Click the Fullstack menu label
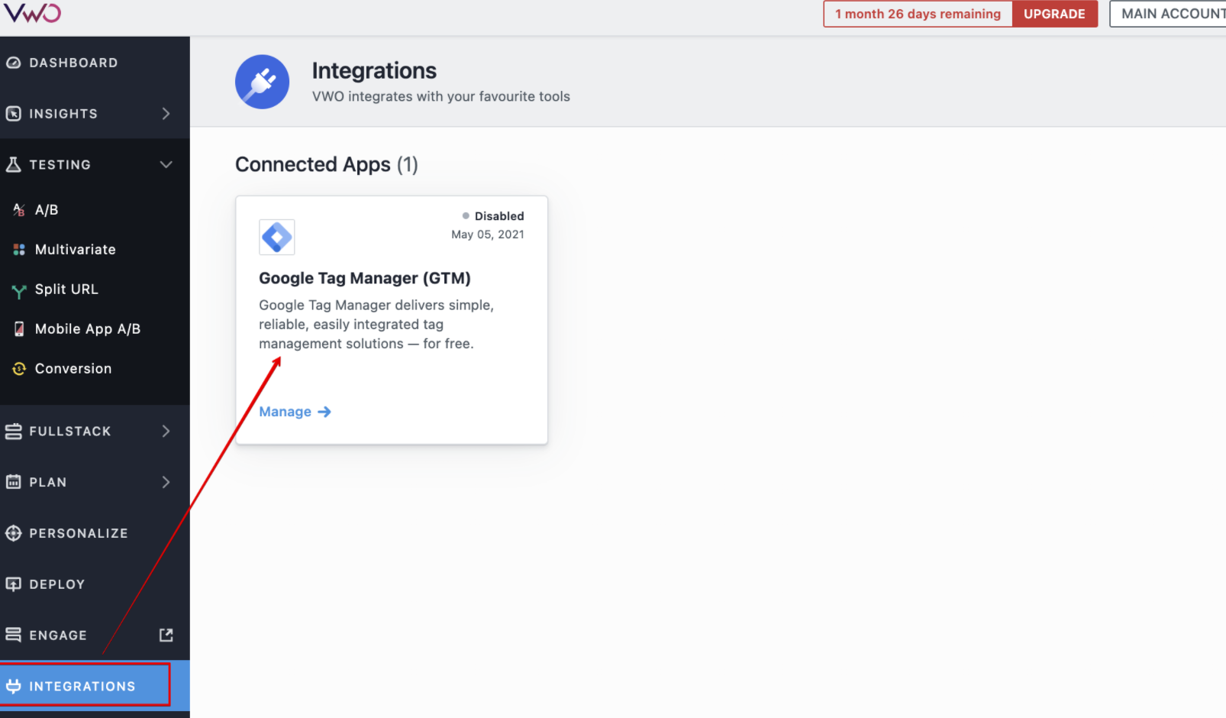The image size is (1226, 718). (x=70, y=432)
